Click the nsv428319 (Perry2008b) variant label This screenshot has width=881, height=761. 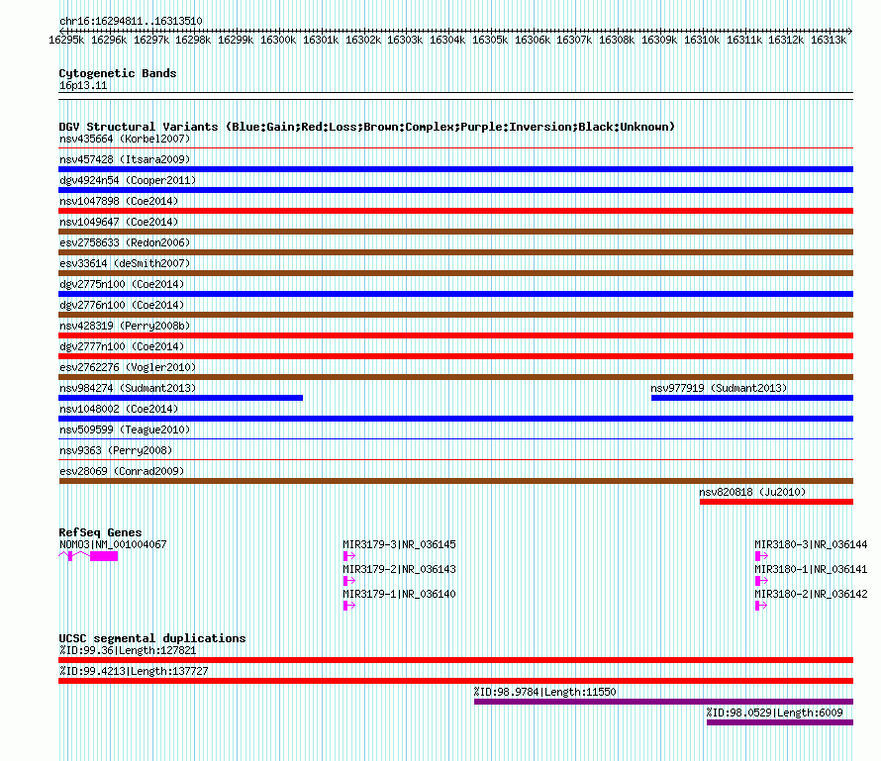125,326
